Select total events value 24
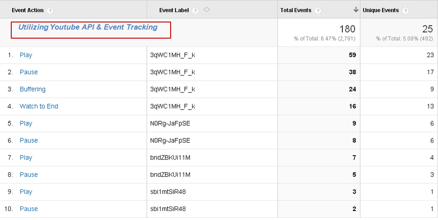This screenshot has height=220, width=438. [x=352, y=89]
